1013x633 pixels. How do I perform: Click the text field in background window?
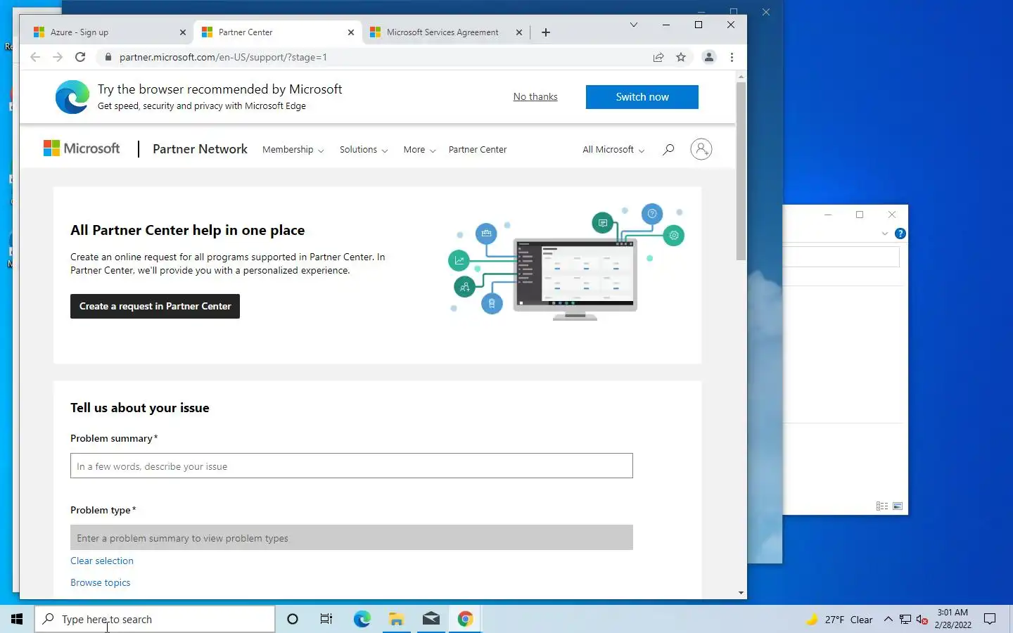click(841, 257)
